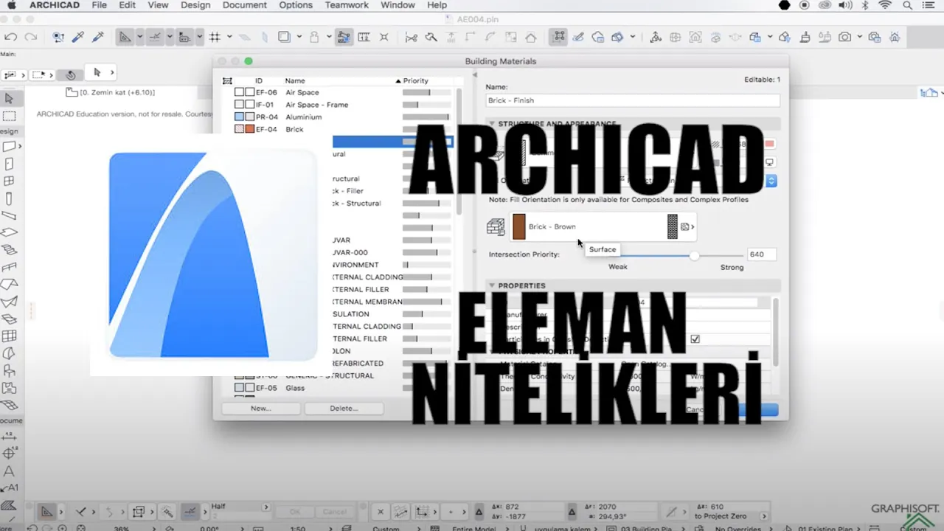Open dropdown arrow beside camera icon
The image size is (944, 531).
tap(860, 37)
